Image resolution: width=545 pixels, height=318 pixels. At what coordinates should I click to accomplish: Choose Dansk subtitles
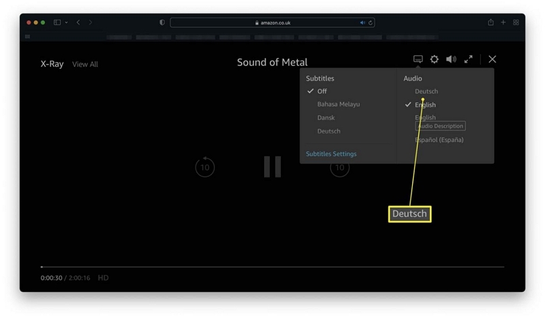click(x=326, y=118)
